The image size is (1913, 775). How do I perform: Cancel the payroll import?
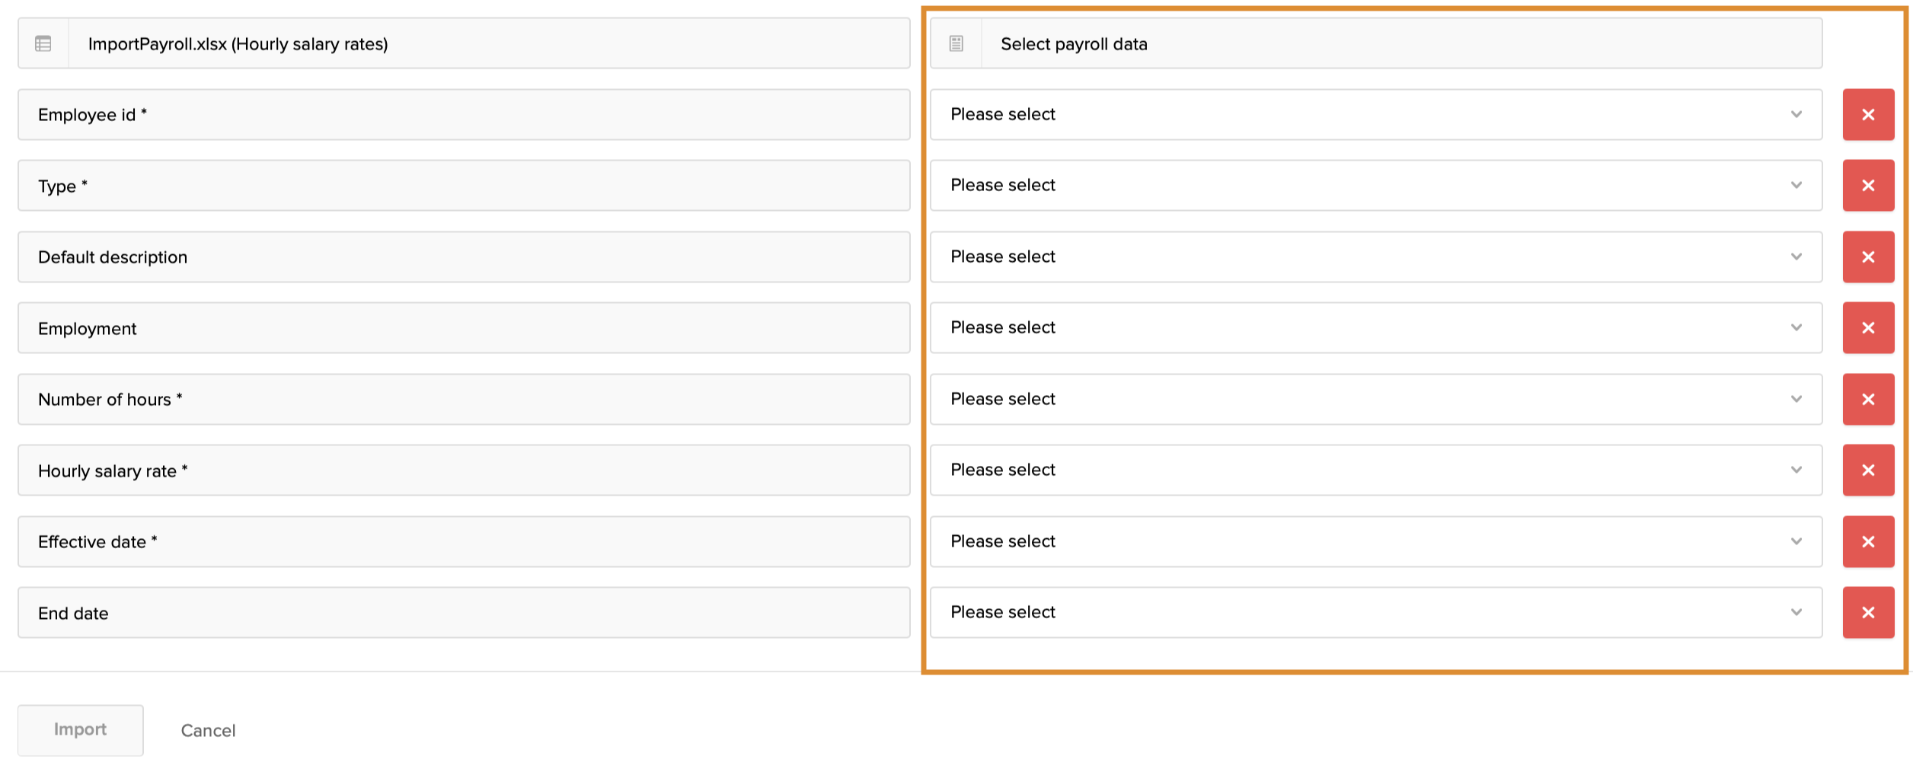[x=208, y=730]
